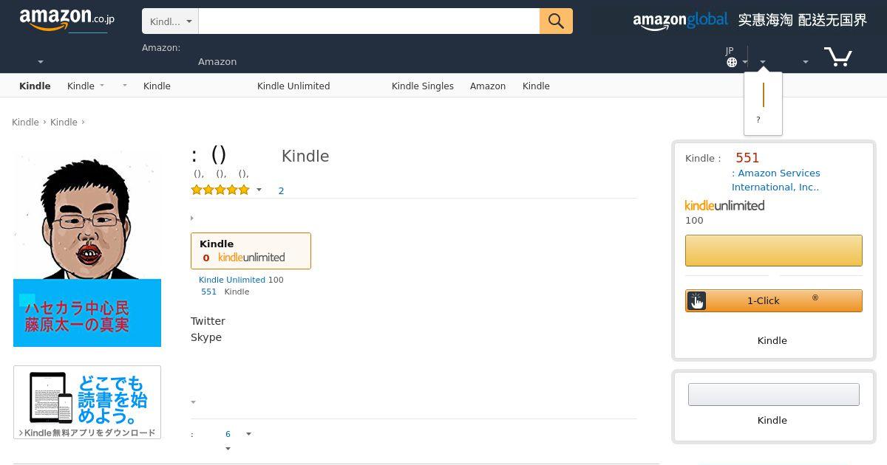Click the five-star rating icons

click(220, 190)
